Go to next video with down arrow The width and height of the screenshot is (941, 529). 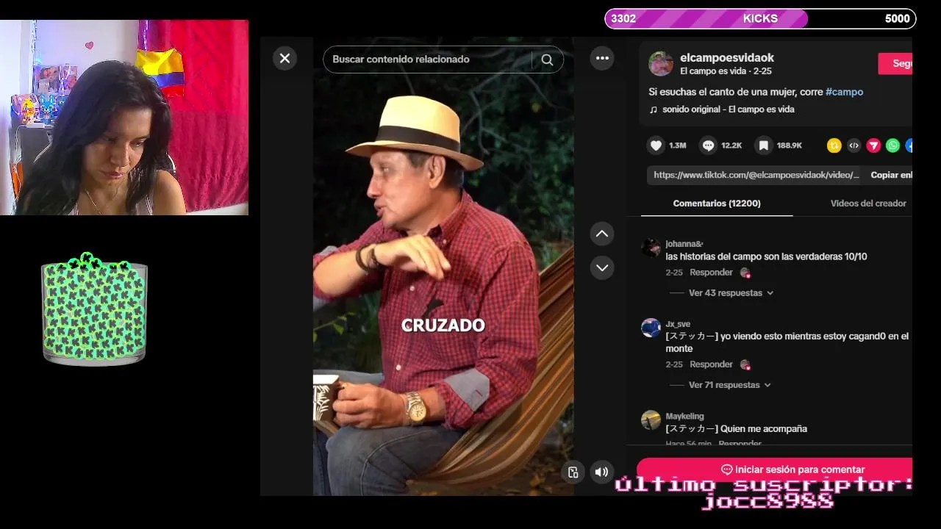[602, 267]
